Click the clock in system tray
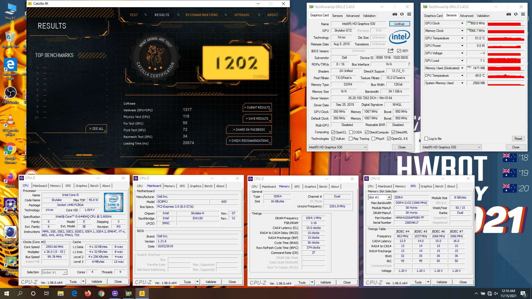This screenshot has width=532, height=299. [x=508, y=293]
